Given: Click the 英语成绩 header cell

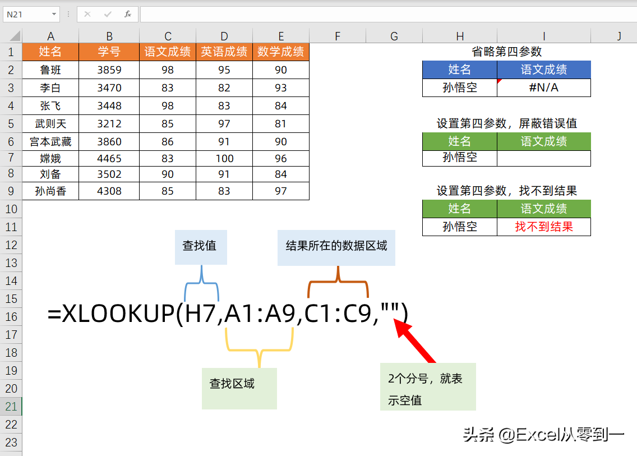Looking at the screenshot, I should [x=224, y=52].
